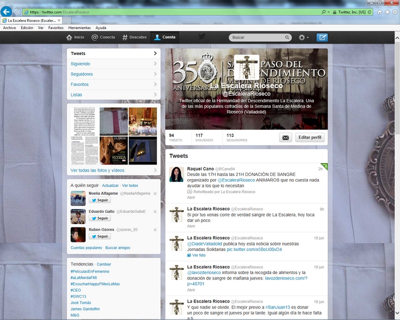
Task: Click the @DiadeValladolid mention
Action: 204,243
